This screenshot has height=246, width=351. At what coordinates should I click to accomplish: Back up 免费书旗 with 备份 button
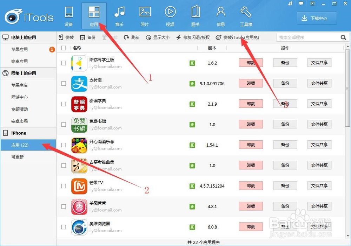(x=285, y=124)
